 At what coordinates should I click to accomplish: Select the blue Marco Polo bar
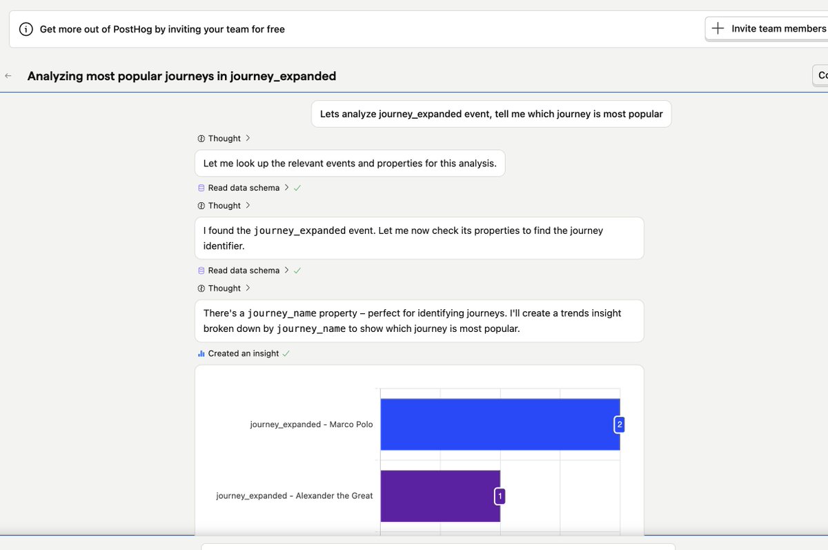point(500,424)
